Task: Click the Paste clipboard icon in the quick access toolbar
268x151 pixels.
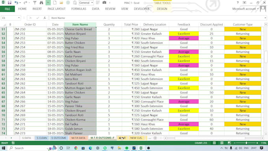Action: click(75, 3)
